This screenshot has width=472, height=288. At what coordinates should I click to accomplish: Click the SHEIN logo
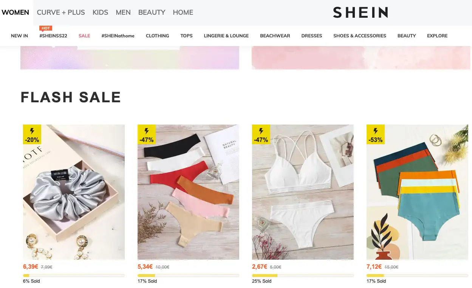click(360, 12)
